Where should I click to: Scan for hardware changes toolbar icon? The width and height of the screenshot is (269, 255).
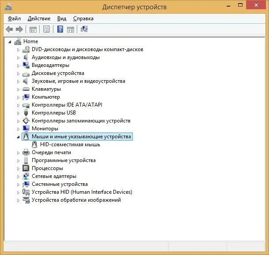84,29
